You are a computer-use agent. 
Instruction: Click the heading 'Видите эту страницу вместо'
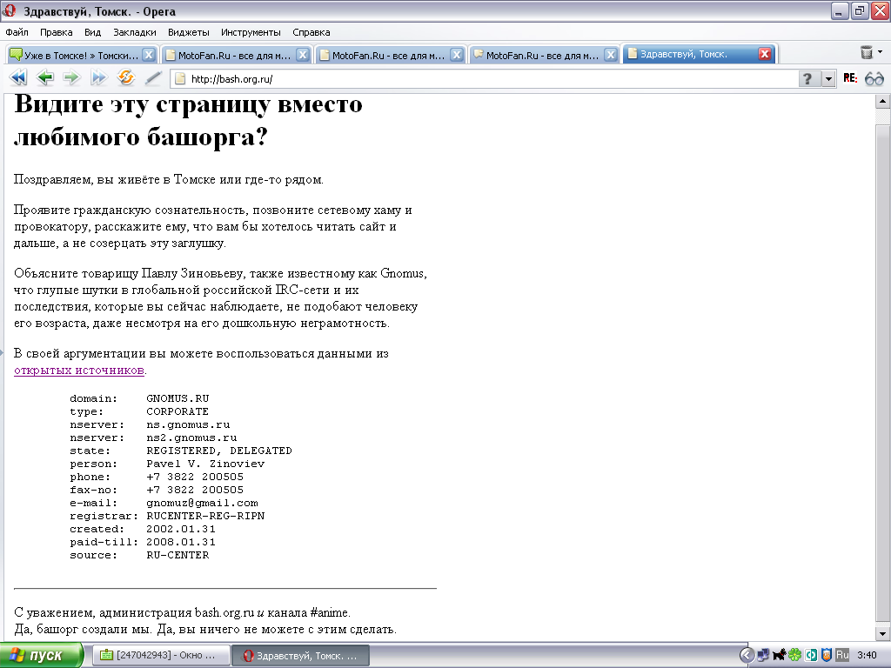tap(188, 104)
